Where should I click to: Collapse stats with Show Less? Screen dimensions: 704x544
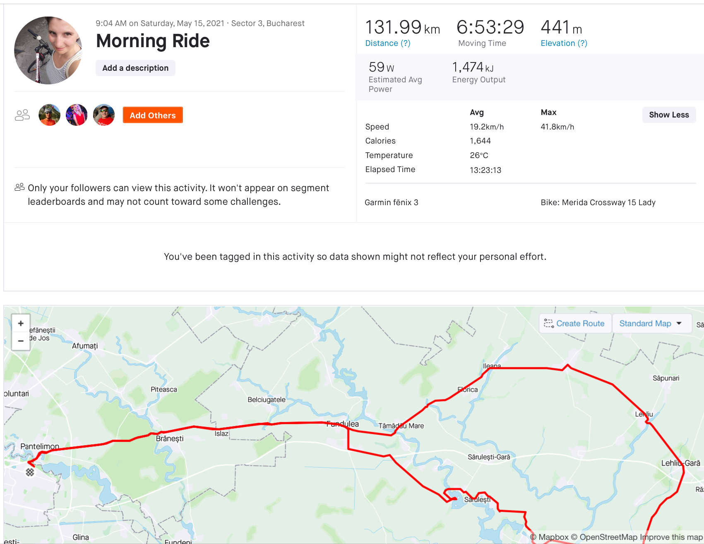click(669, 115)
